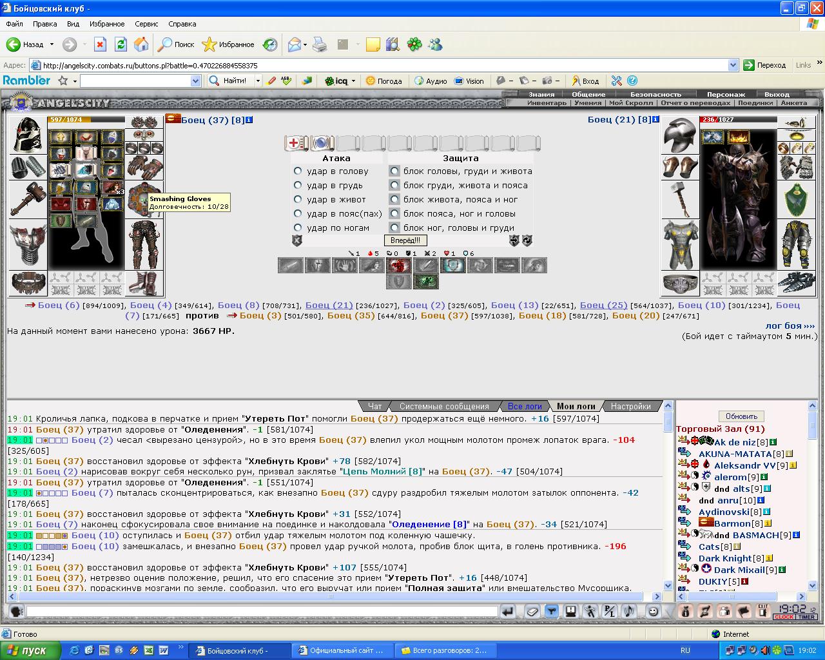Select attack 'удар по ногам'

pyautogui.click(x=298, y=228)
